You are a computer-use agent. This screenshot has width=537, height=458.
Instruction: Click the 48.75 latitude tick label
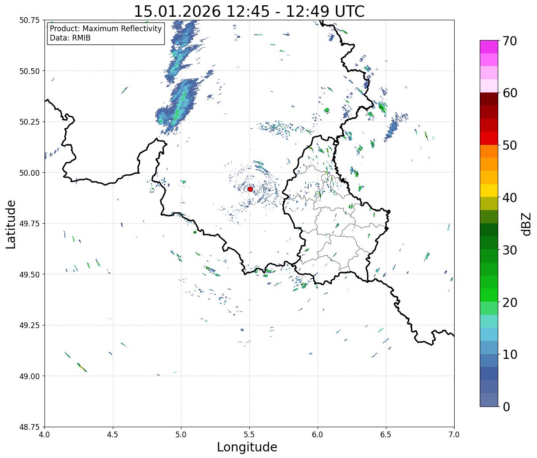click(30, 427)
